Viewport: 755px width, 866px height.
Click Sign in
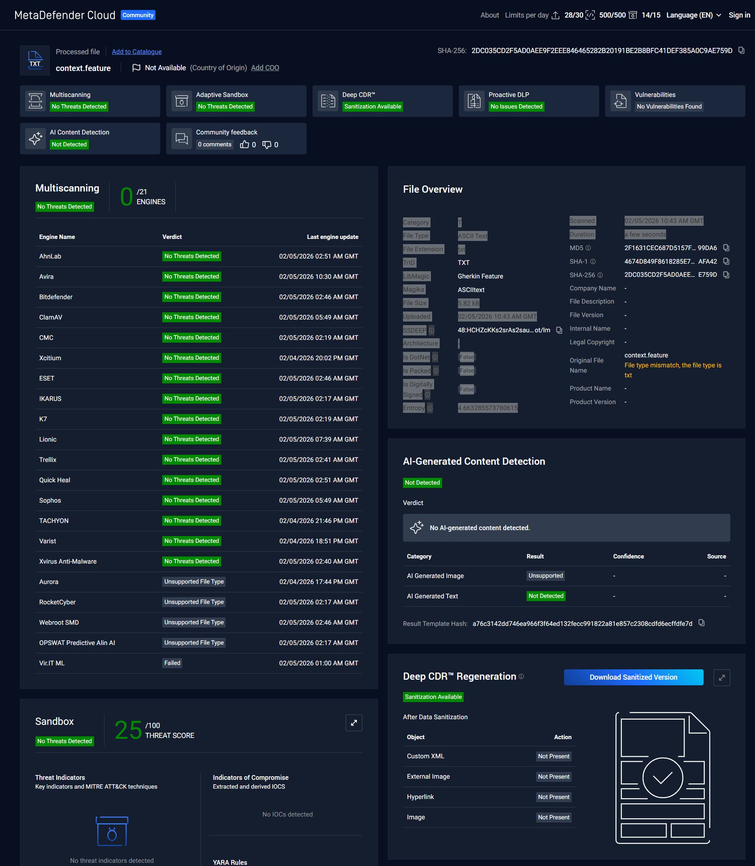(739, 15)
